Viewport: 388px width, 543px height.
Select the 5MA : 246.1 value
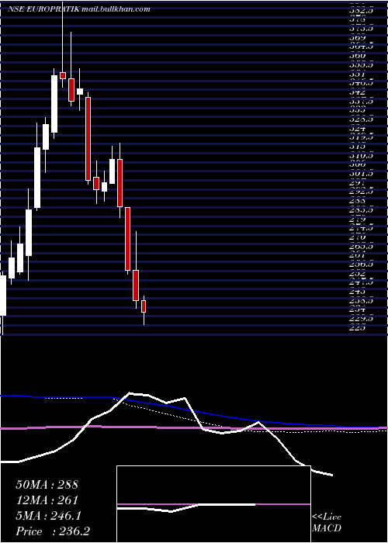click(x=48, y=516)
